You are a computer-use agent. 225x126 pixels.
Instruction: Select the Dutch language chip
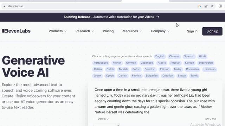(x=110, y=69)
